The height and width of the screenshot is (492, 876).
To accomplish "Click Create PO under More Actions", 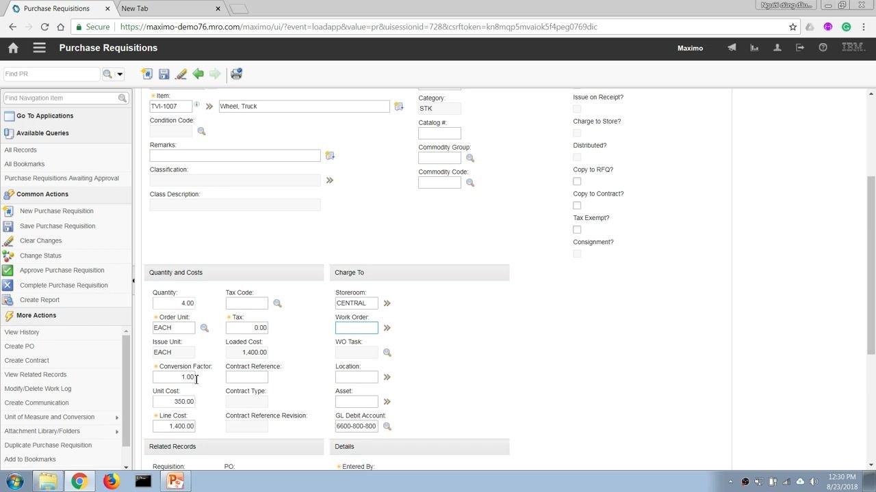I will pyautogui.click(x=19, y=346).
